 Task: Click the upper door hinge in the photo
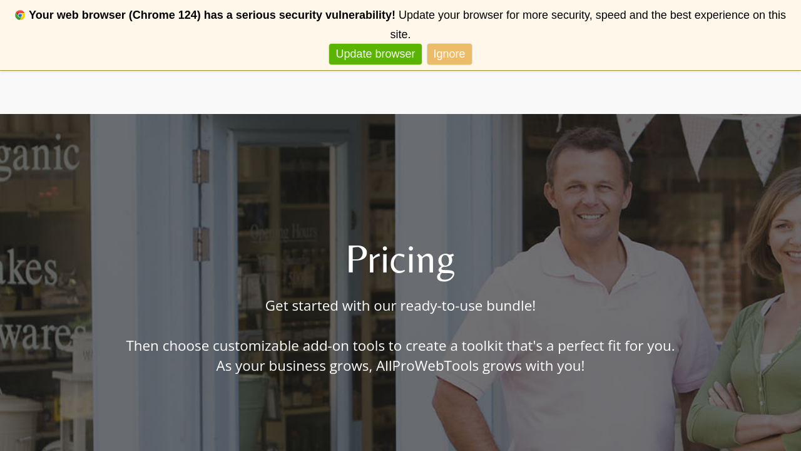200,164
